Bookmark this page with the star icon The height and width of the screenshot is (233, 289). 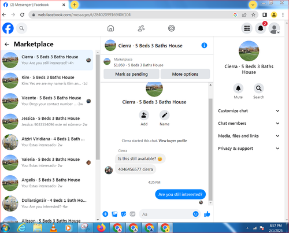pos(253,14)
